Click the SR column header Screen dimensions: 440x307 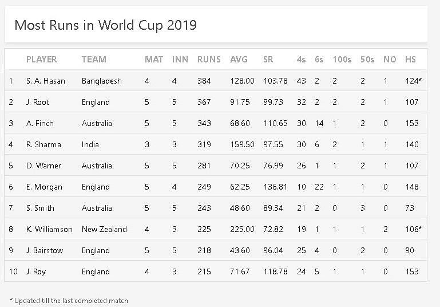(x=268, y=60)
